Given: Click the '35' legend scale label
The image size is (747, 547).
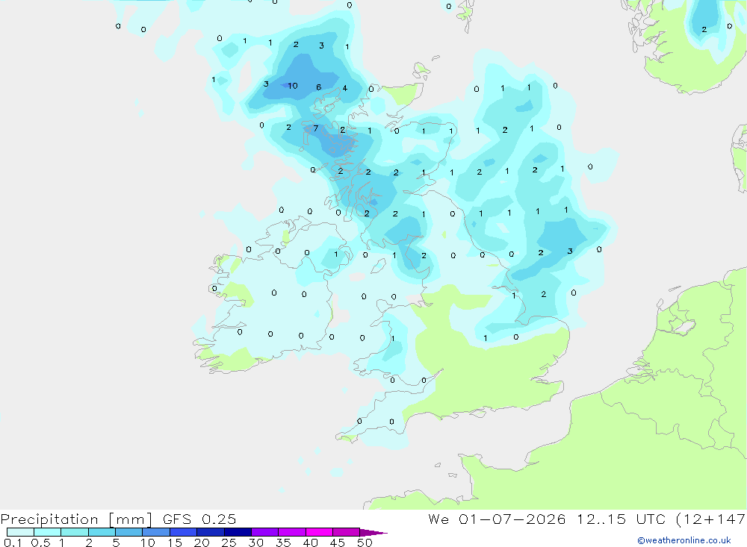Looking at the screenshot, I should pos(283,543).
